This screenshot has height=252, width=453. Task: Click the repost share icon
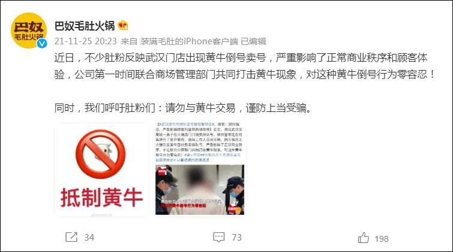[71, 237]
